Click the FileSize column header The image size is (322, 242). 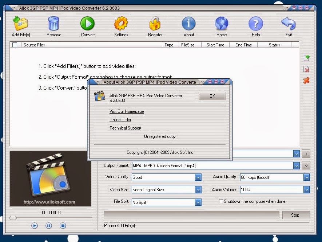(x=190, y=45)
